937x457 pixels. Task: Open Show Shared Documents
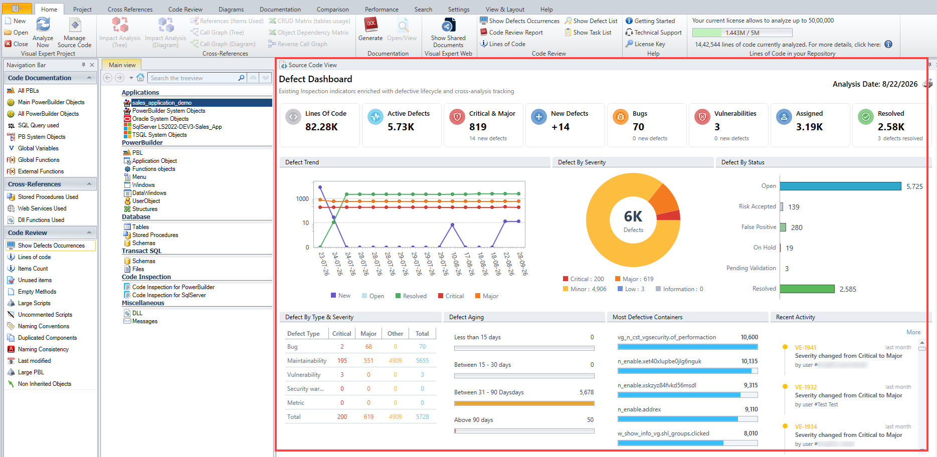[x=448, y=33]
